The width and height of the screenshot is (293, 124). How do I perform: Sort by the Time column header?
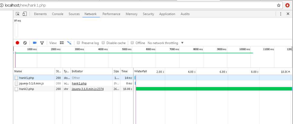(x=127, y=71)
